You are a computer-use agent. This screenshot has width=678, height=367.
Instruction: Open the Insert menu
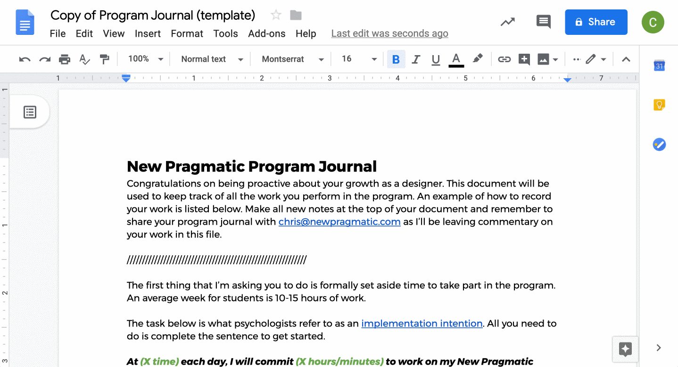(x=148, y=33)
